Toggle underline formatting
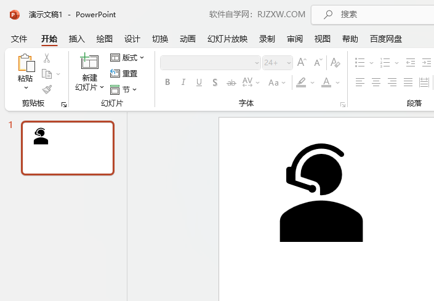The height and width of the screenshot is (301, 434). tap(199, 82)
